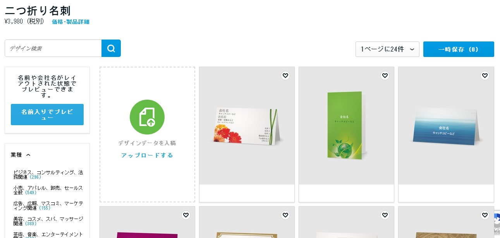The height and width of the screenshot is (238, 500).
Task: Toggle heart on the blue ocean design
Action: pyautogui.click(x=485, y=76)
